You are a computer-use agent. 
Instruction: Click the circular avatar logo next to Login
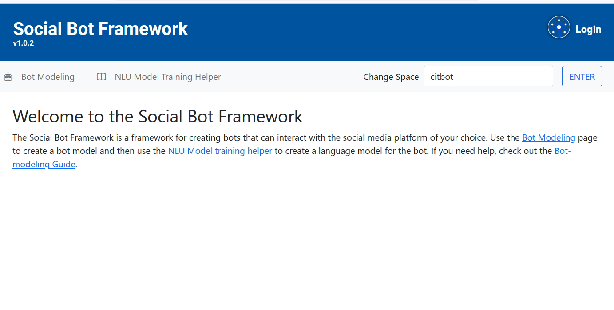tap(559, 27)
